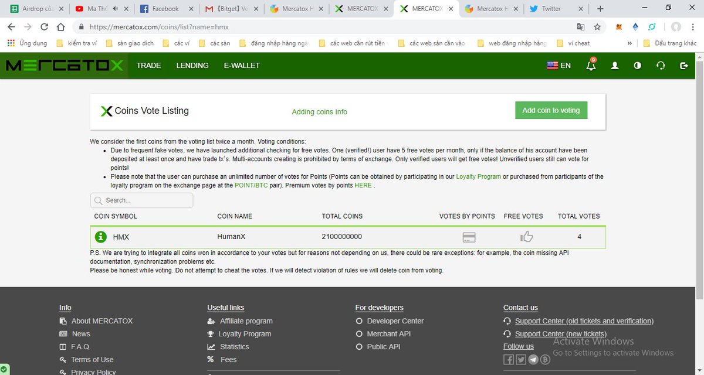704x375 pixels.
Task: Click the teal ICON wallet extension
Action: point(652,27)
